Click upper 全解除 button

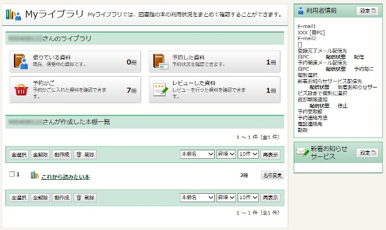[40, 155]
